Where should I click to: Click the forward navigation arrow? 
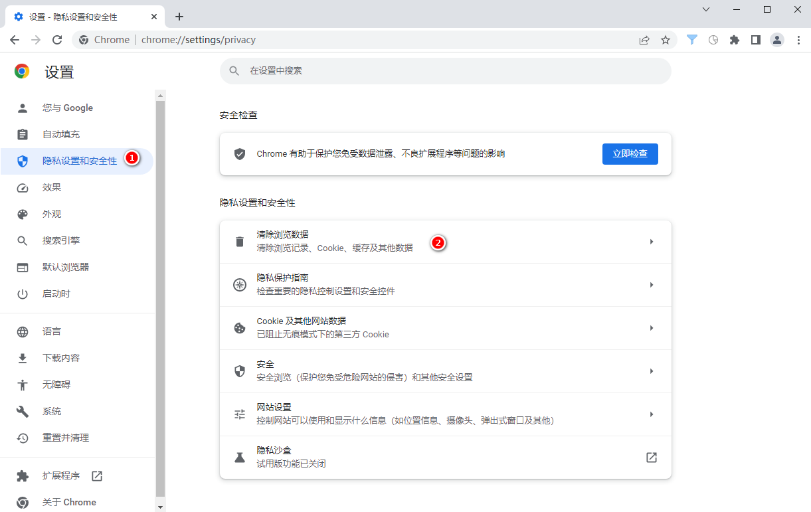[36, 40]
